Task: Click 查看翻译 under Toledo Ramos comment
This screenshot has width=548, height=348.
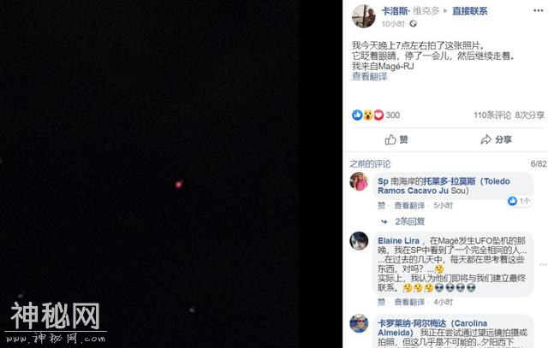Action: tap(409, 205)
